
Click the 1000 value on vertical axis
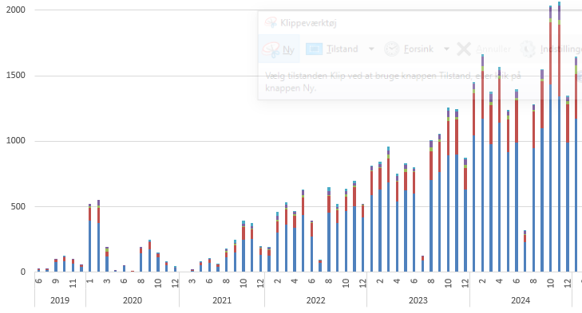pos(16,141)
